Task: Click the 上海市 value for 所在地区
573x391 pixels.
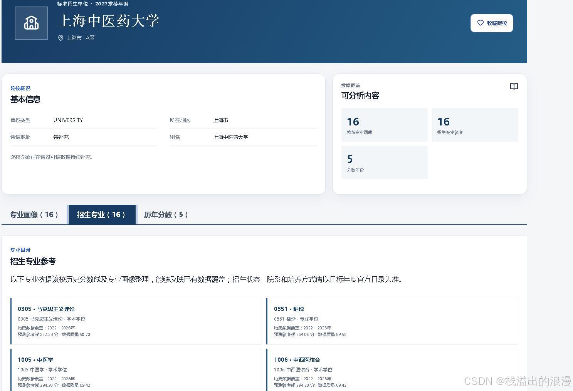Action: click(x=220, y=120)
